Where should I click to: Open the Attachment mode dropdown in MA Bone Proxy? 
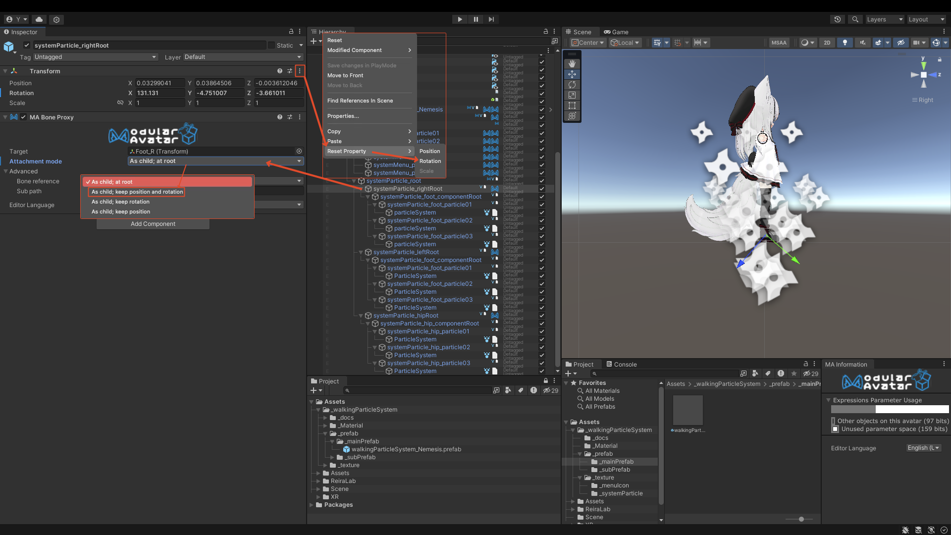215,161
